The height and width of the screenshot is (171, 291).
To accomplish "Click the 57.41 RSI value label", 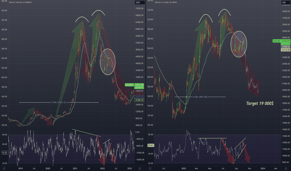I will tap(150, 145).
